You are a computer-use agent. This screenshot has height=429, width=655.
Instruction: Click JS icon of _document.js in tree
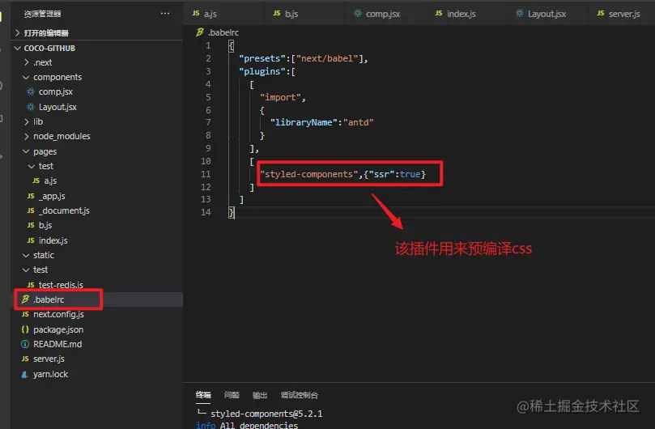(x=31, y=210)
